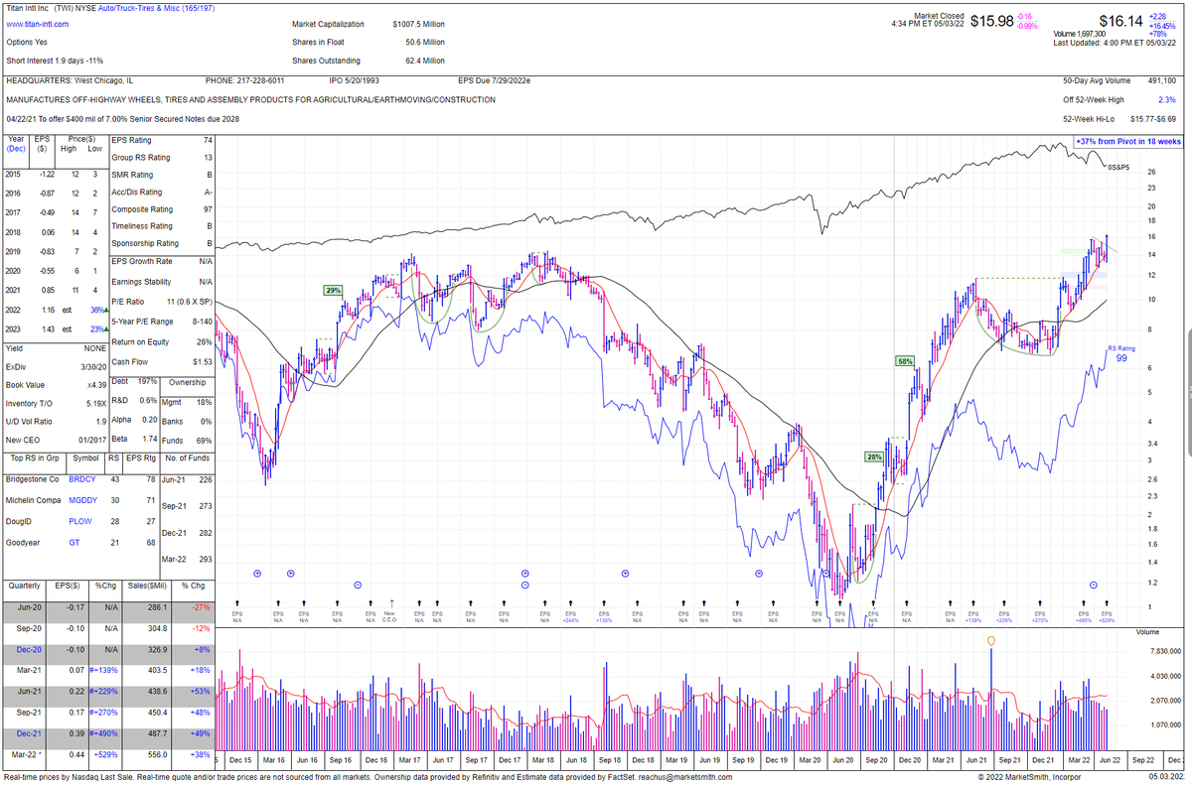Select the EPS Rating 74 row

(161, 141)
